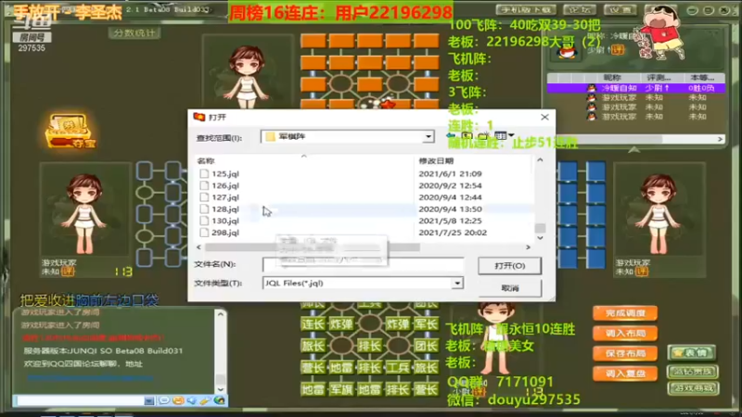
Task: Select player row 冷暖自知
Action: (635, 88)
